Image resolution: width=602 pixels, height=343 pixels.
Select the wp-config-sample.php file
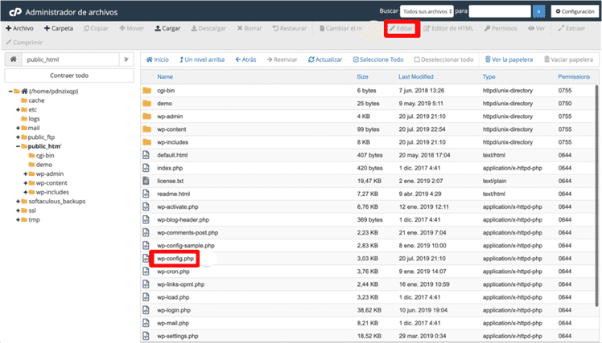pyautogui.click(x=186, y=246)
